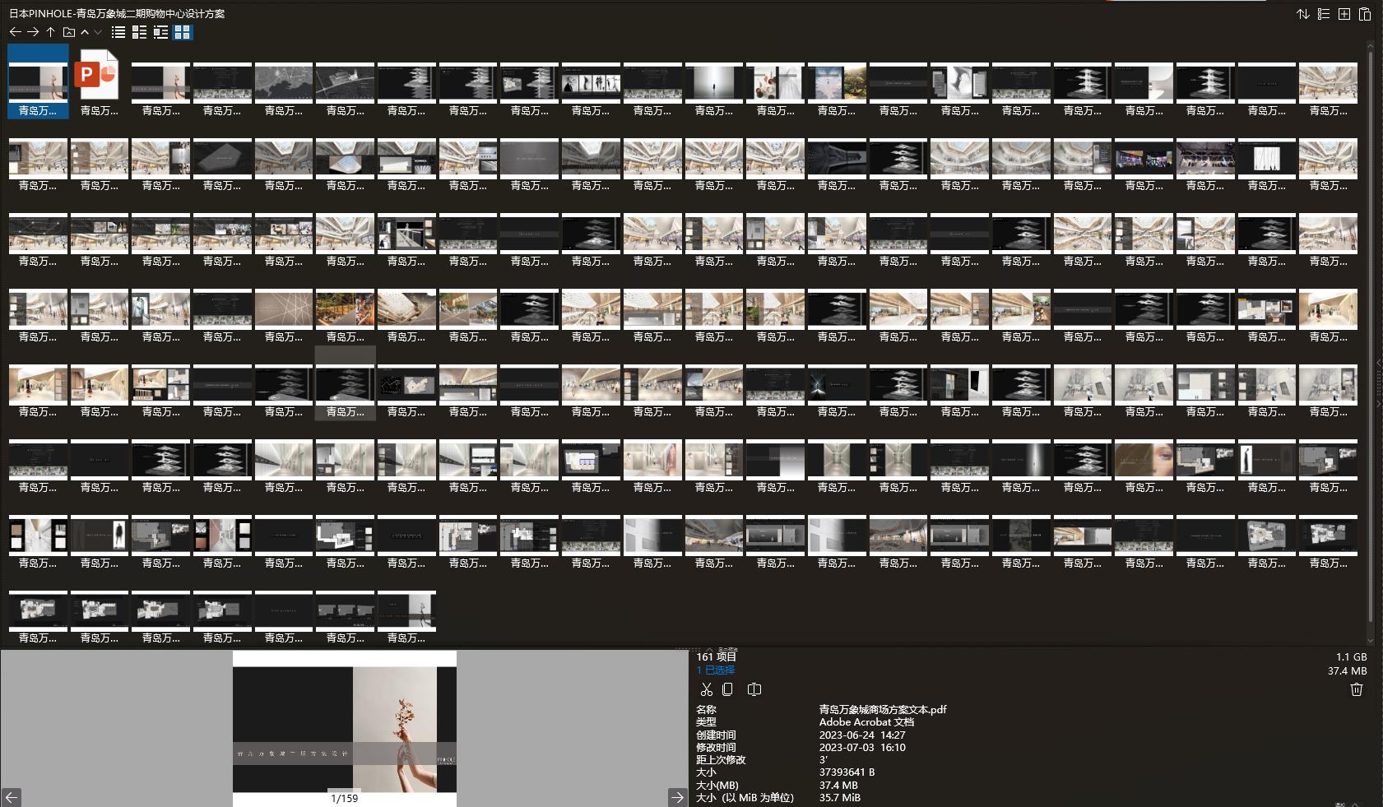The height and width of the screenshot is (807, 1383).
Task: Open the checklist selection options icon
Action: pos(1323,14)
